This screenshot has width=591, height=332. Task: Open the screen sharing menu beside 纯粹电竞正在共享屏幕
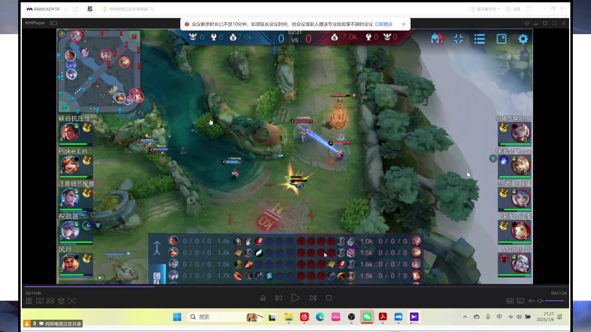[152, 9]
